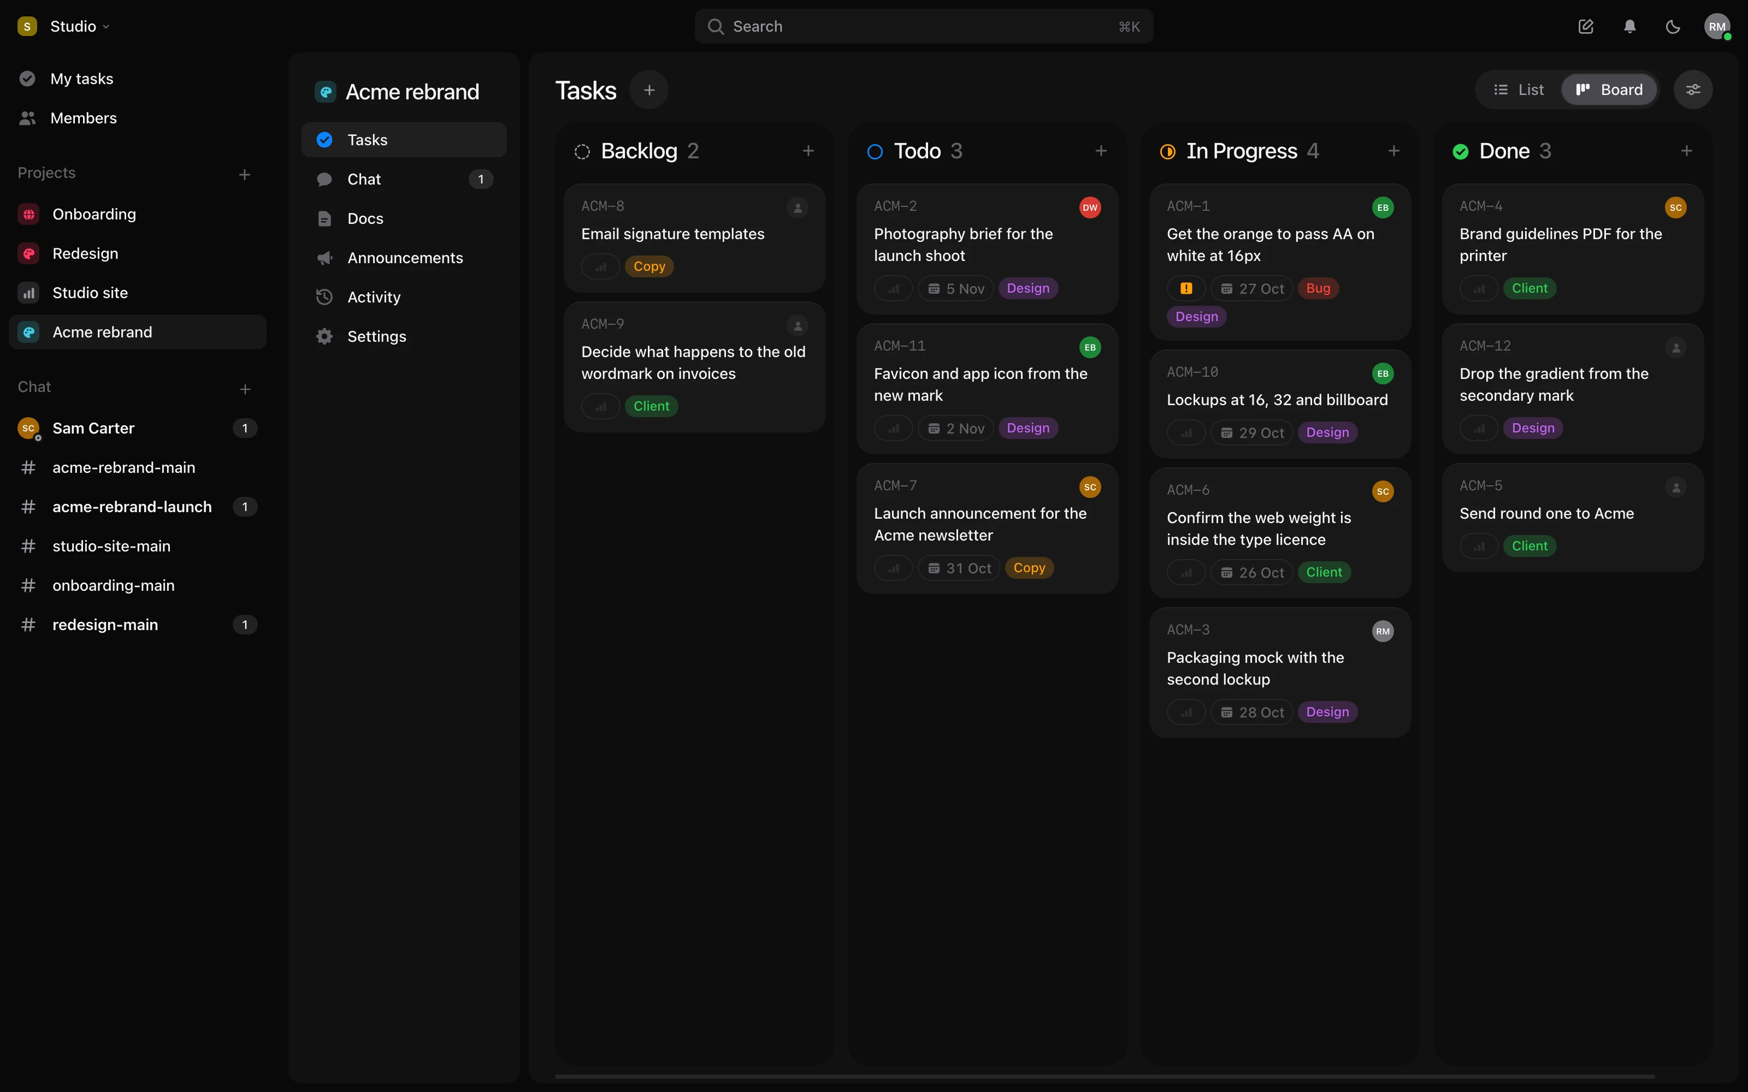Add a new project with plus icon
1748x1092 pixels.
click(245, 174)
